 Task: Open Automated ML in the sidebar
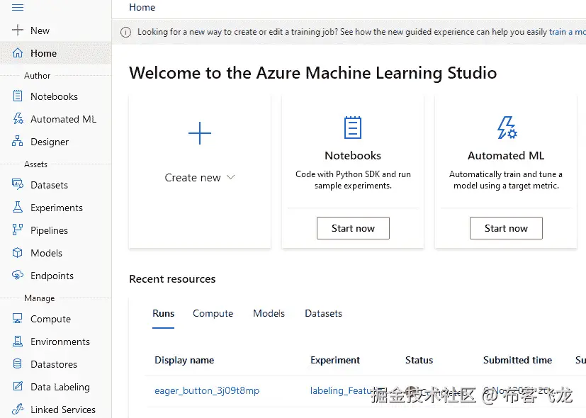point(63,118)
